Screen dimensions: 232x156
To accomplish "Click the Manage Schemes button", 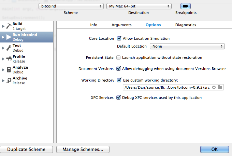I will 83,149.
